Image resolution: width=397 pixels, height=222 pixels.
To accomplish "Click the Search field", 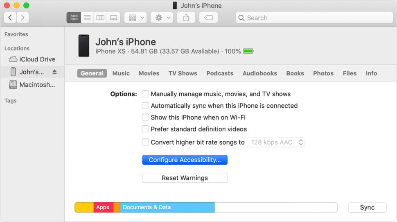I will coord(314,18).
